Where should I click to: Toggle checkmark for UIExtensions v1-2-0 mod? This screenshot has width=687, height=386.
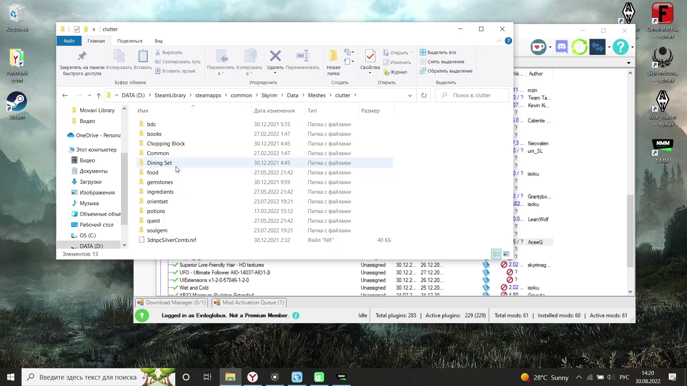175,280
